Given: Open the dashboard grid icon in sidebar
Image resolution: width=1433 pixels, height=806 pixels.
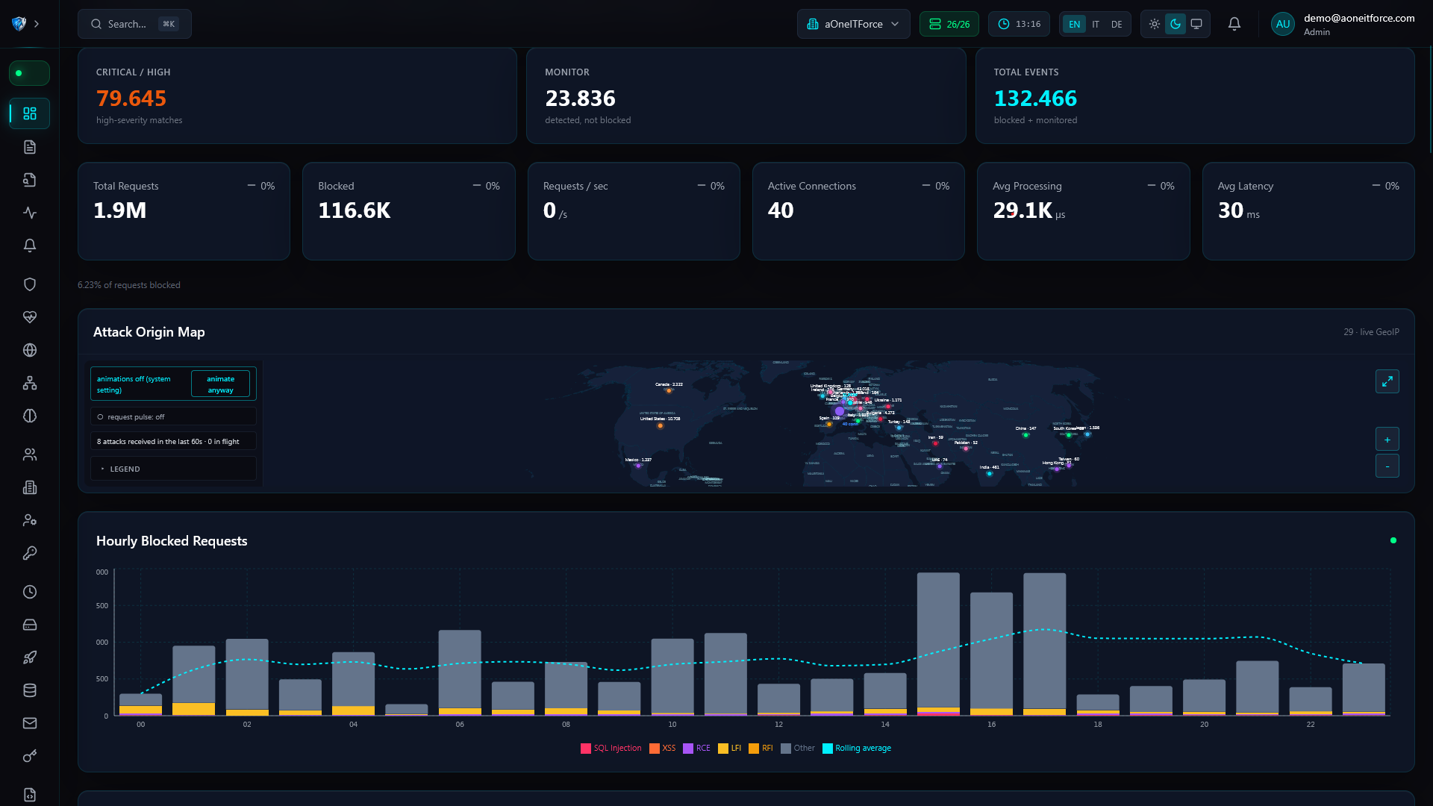Looking at the screenshot, I should point(30,113).
